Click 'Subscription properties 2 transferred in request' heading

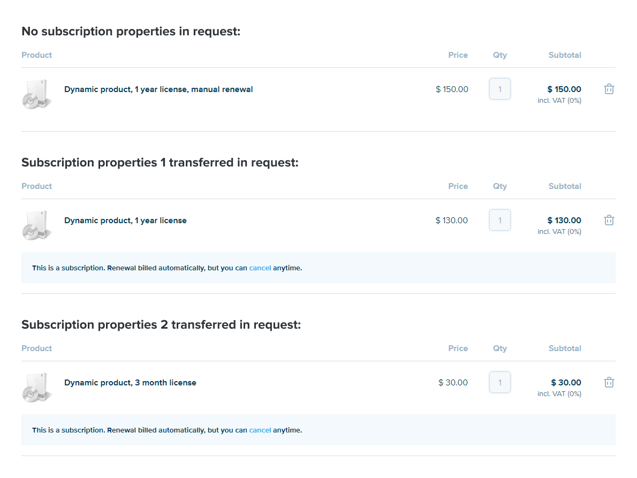161,325
